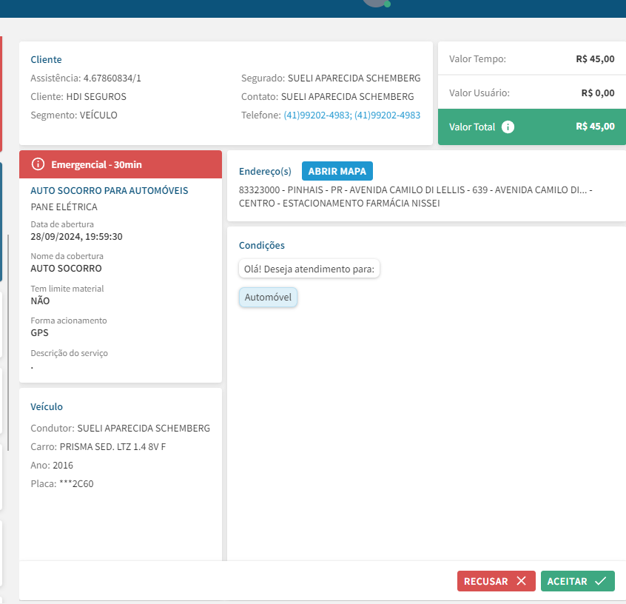Click the address text under Endereço(s)
The height and width of the screenshot is (604, 626).
tap(414, 196)
